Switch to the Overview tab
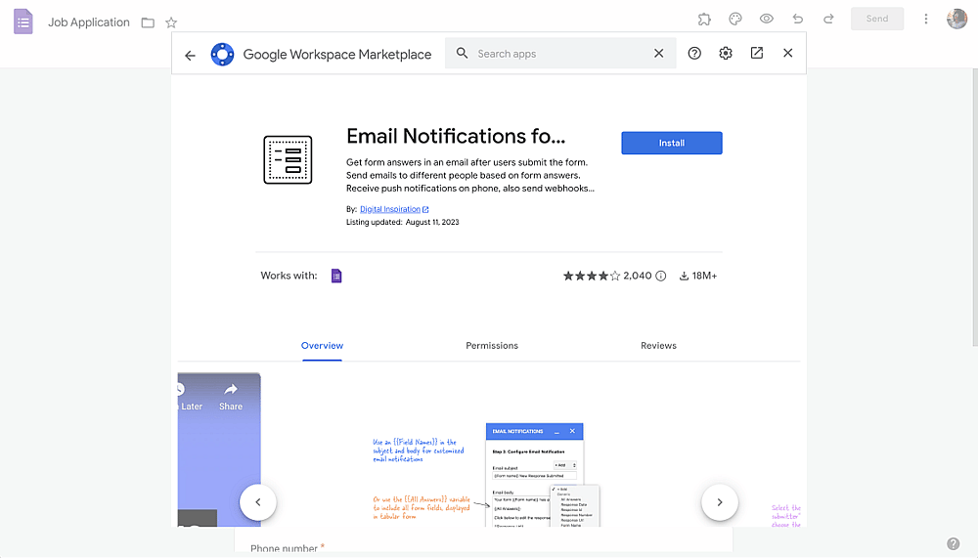 (322, 345)
